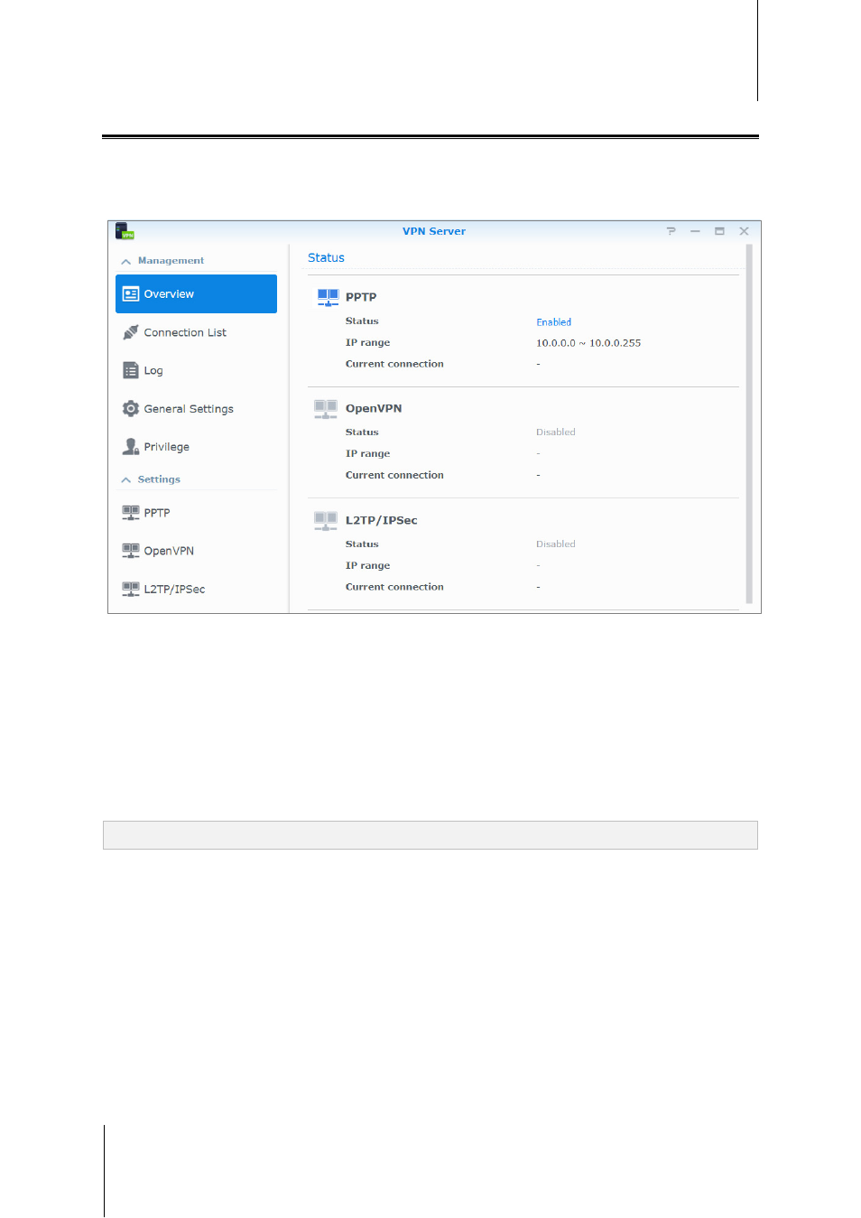Click the Enabled status link for PPTP
The height and width of the screenshot is (1218, 861).
coord(553,322)
